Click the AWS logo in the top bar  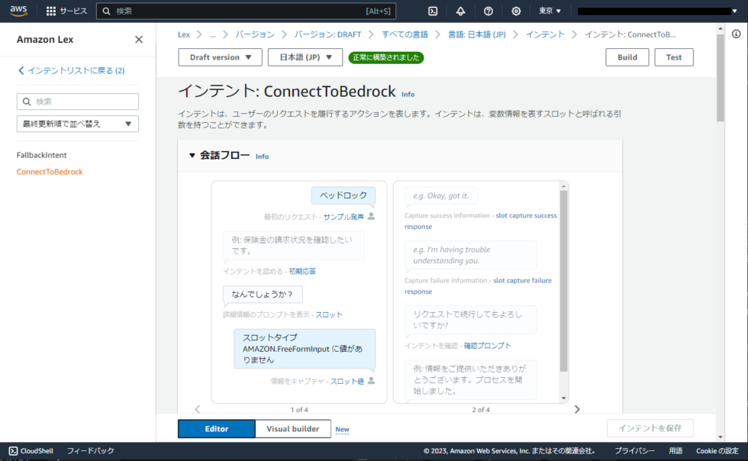(x=17, y=11)
